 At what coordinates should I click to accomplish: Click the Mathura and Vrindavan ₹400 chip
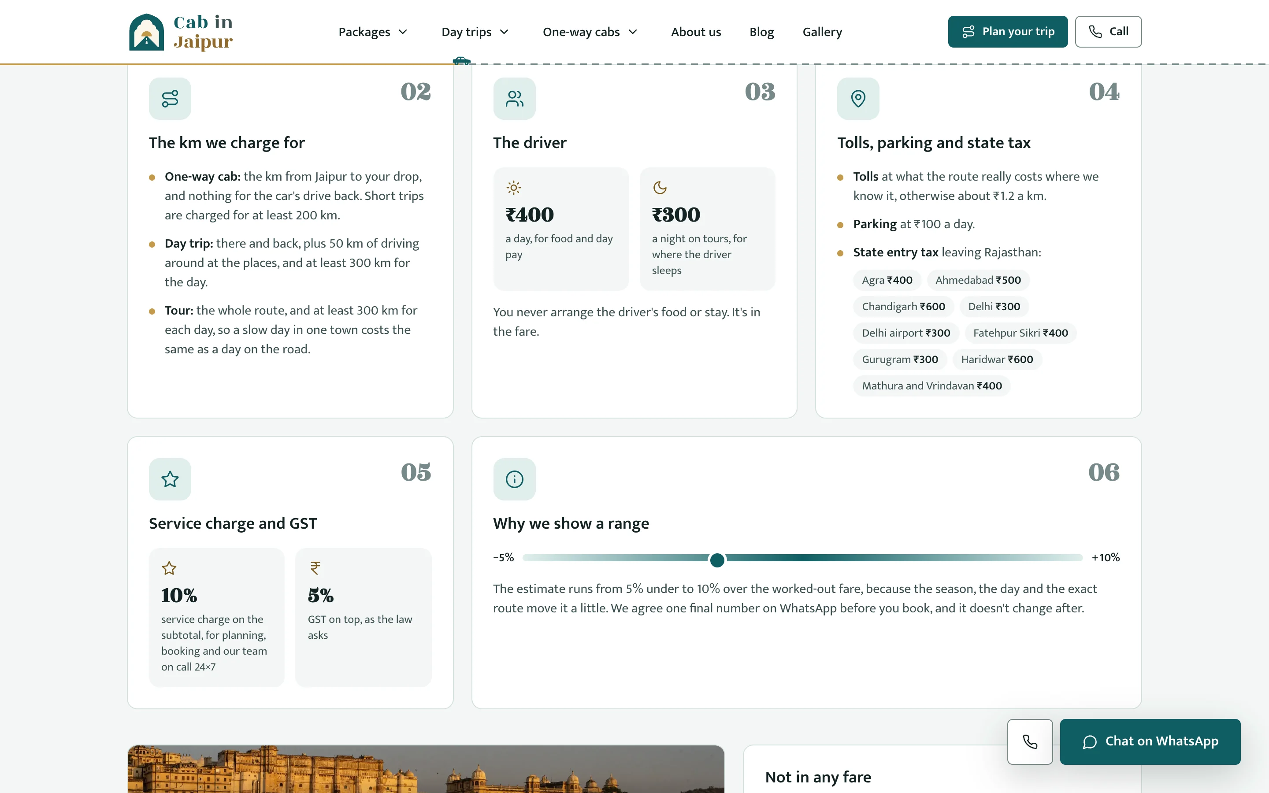932,386
